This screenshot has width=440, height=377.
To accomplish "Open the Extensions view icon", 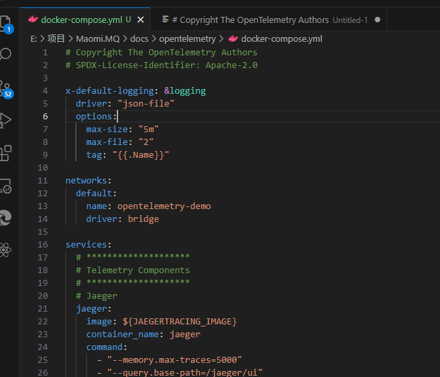I will pos(6,152).
